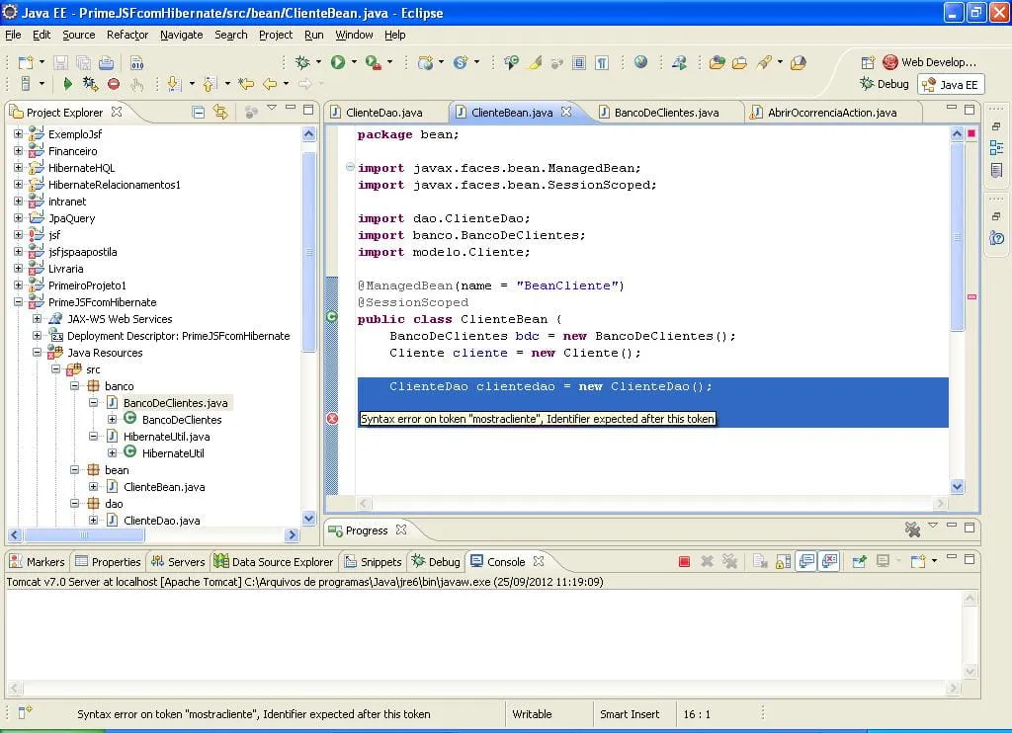Expand the ClienteDao.java tree node
This screenshot has width=1012, height=733.
tap(94, 521)
